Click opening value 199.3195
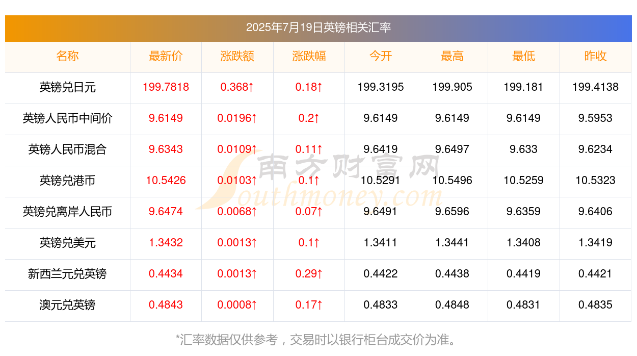The height and width of the screenshot is (356, 637). (x=381, y=87)
